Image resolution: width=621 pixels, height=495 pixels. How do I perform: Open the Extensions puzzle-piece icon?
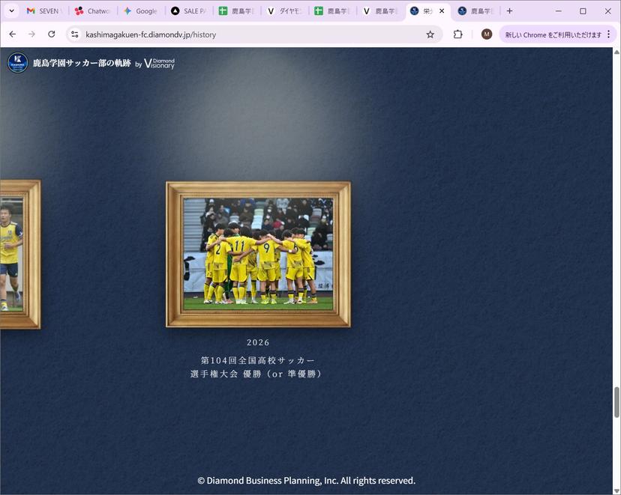pos(457,34)
